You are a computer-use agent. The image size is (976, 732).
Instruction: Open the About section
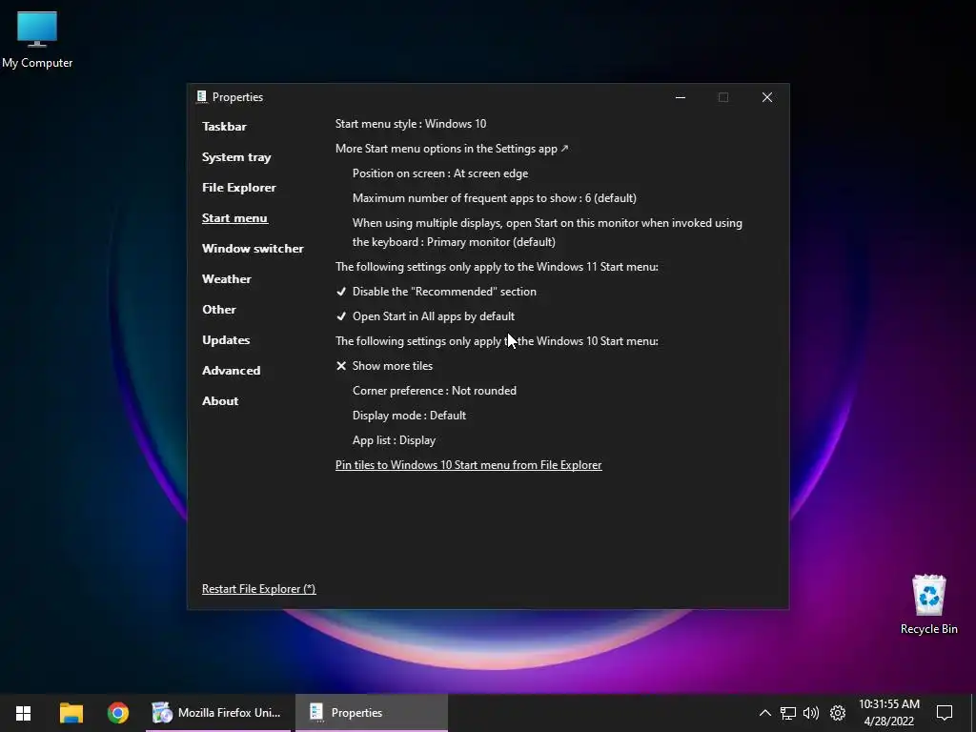click(220, 401)
